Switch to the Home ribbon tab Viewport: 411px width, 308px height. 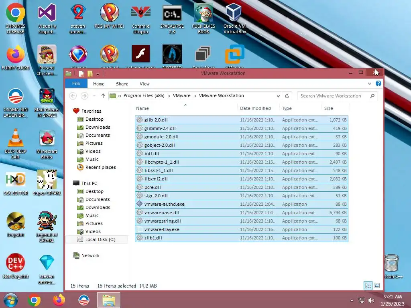tap(99, 84)
